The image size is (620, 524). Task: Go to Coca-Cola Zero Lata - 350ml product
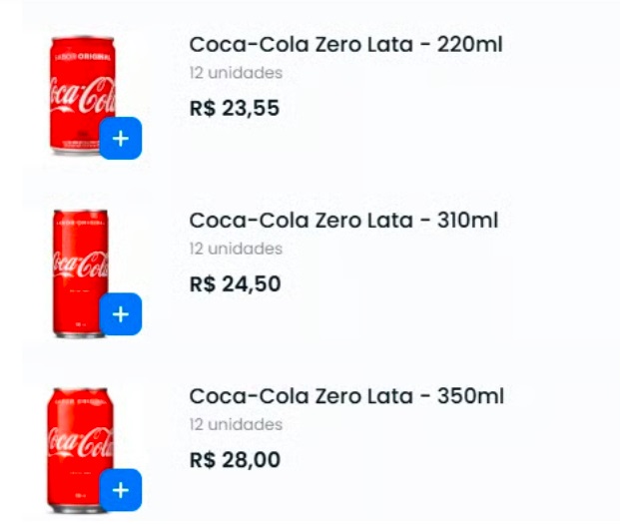click(346, 396)
